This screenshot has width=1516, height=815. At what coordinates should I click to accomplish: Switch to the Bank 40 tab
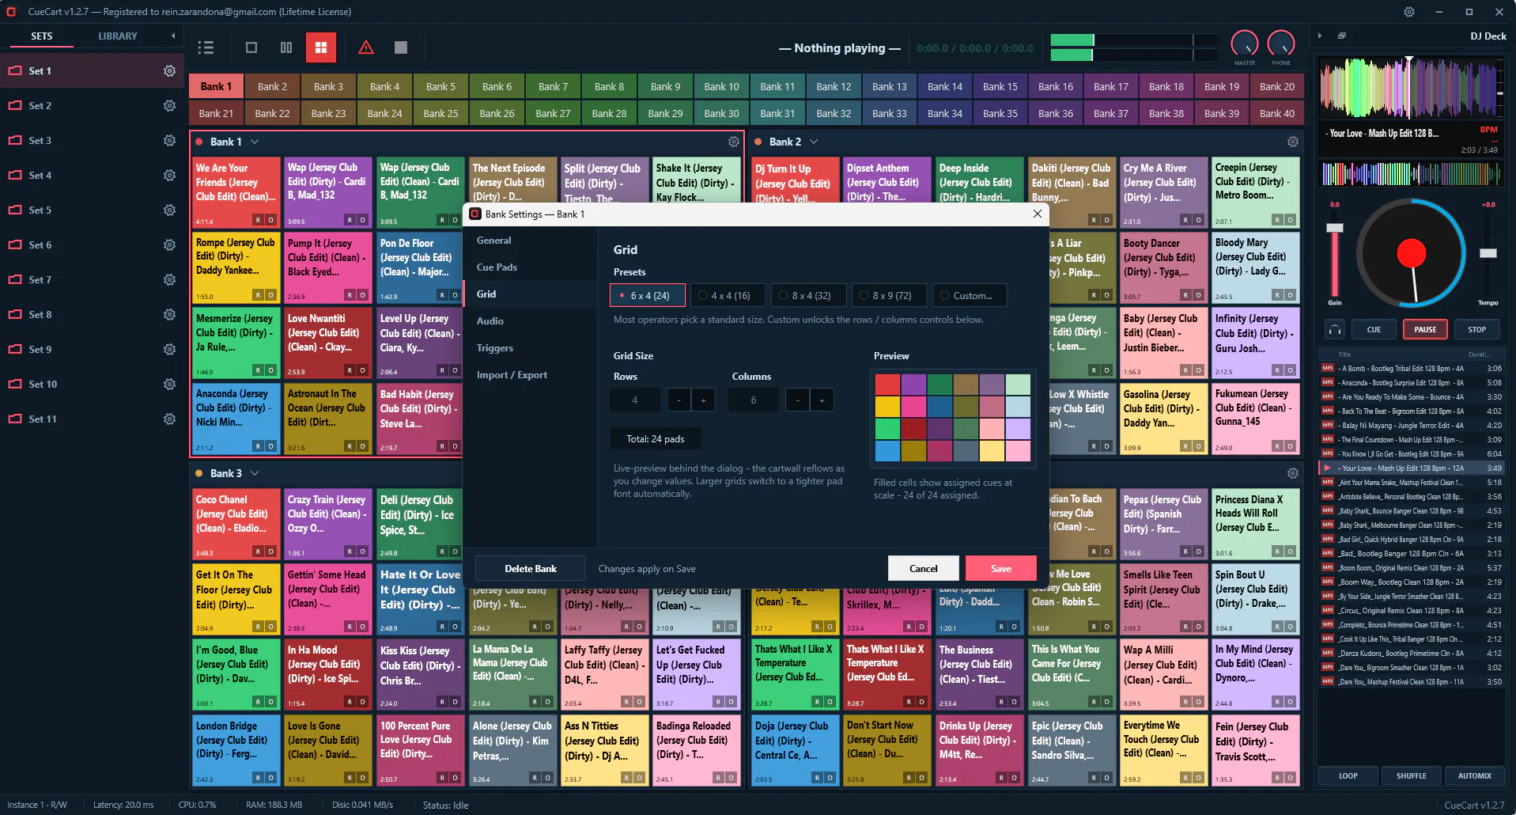1277,114
